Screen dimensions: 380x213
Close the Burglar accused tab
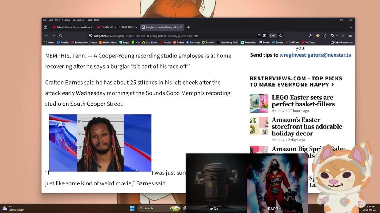point(181,27)
